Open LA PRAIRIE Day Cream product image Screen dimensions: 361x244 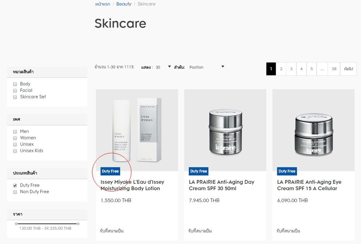click(x=225, y=130)
